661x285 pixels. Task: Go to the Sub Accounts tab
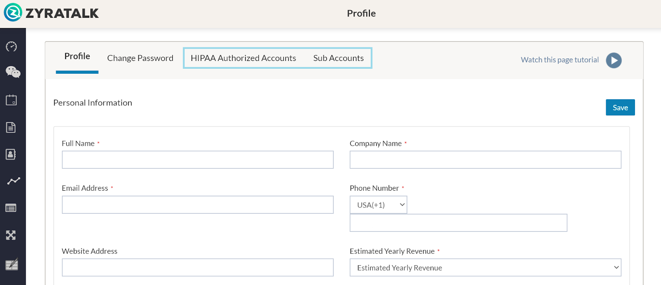(x=338, y=58)
